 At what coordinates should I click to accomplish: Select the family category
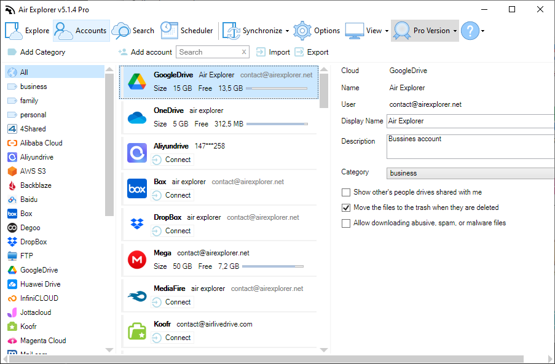click(55, 101)
